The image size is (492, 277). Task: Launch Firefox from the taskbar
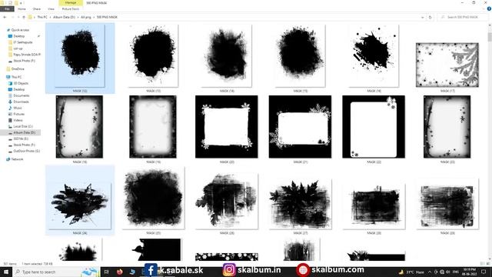pyautogui.click(x=120, y=272)
